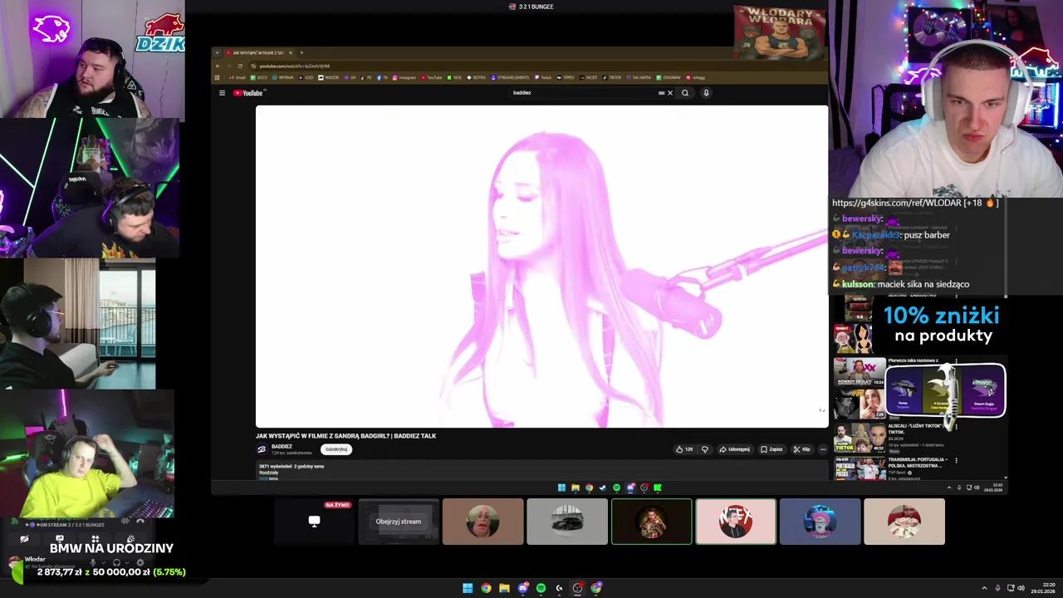Screen dimensions: 1063x598
Task: Select the blue background participant tile
Action: point(820,522)
